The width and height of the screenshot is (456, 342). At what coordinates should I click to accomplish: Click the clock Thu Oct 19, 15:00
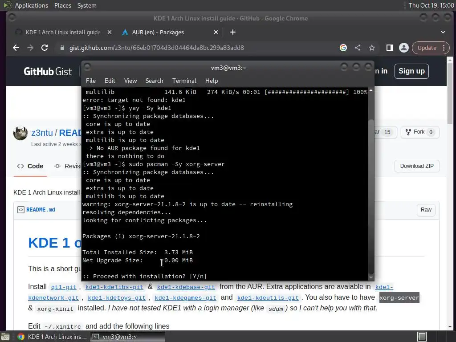pyautogui.click(x=431, y=5)
